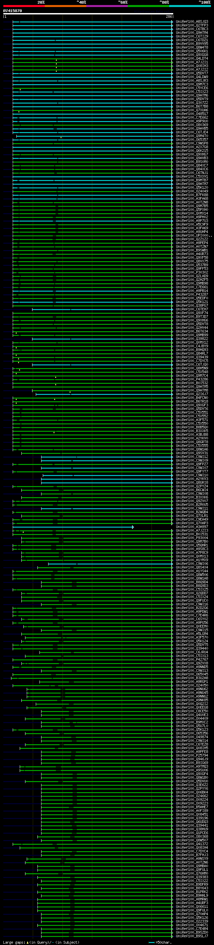Click the UniRef100_A8SJR3 label
The width and height of the screenshot is (214, 945).
tap(192, 81)
